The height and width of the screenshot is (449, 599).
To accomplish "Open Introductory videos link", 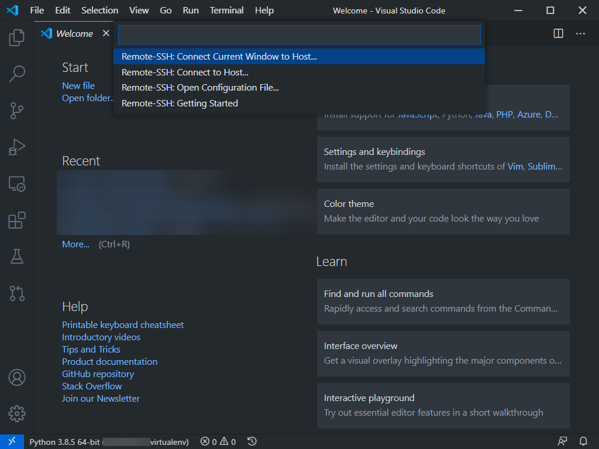I will pyautogui.click(x=101, y=337).
